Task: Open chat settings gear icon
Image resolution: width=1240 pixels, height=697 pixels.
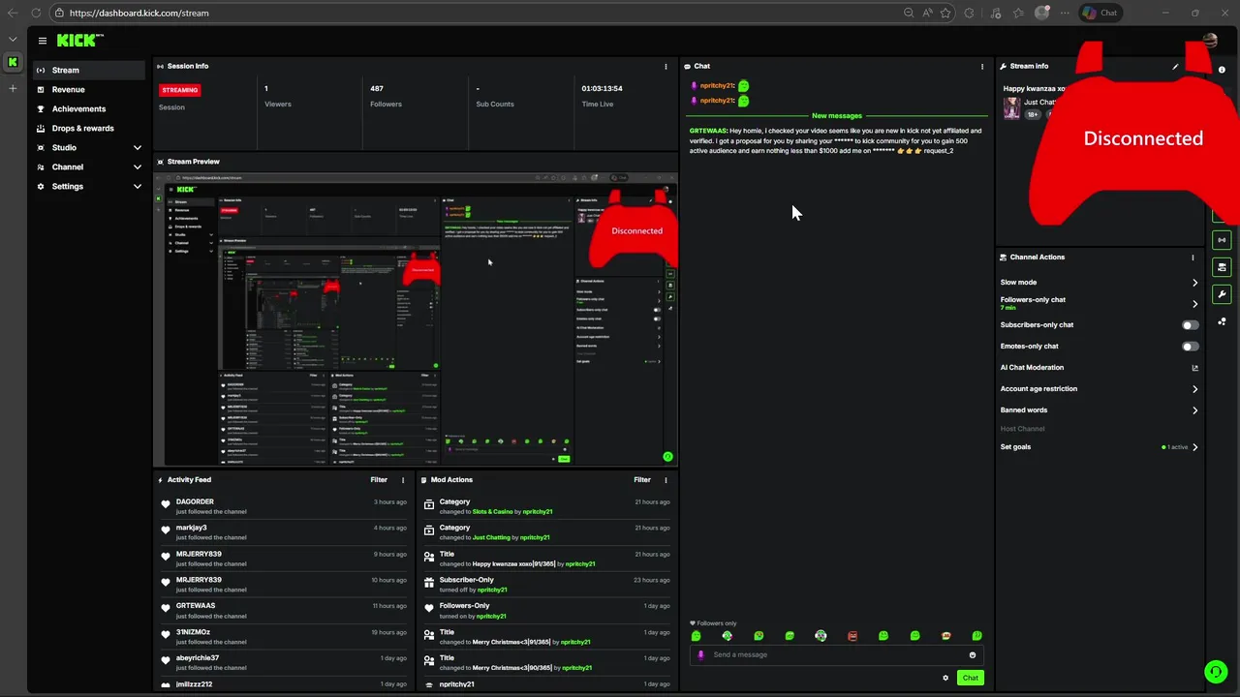Action: pos(945,678)
